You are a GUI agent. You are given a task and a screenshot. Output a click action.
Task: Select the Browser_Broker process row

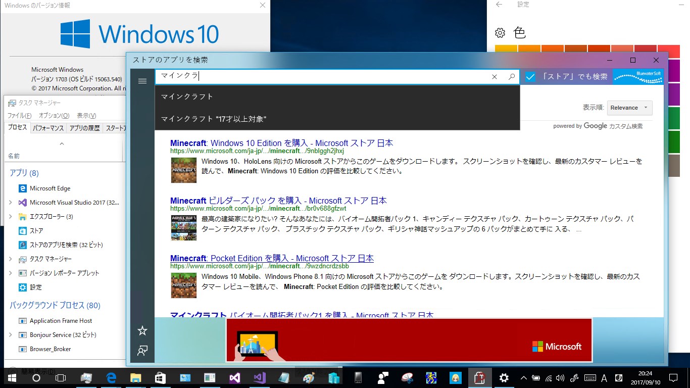click(x=64, y=349)
